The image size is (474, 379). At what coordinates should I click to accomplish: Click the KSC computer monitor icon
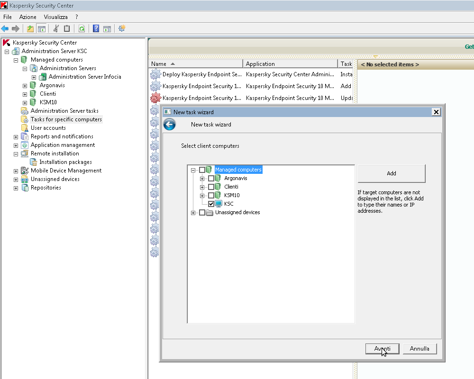tap(219, 204)
